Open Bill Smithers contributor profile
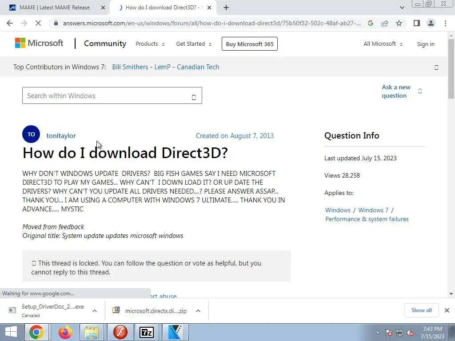The image size is (455, 341). tap(130, 67)
